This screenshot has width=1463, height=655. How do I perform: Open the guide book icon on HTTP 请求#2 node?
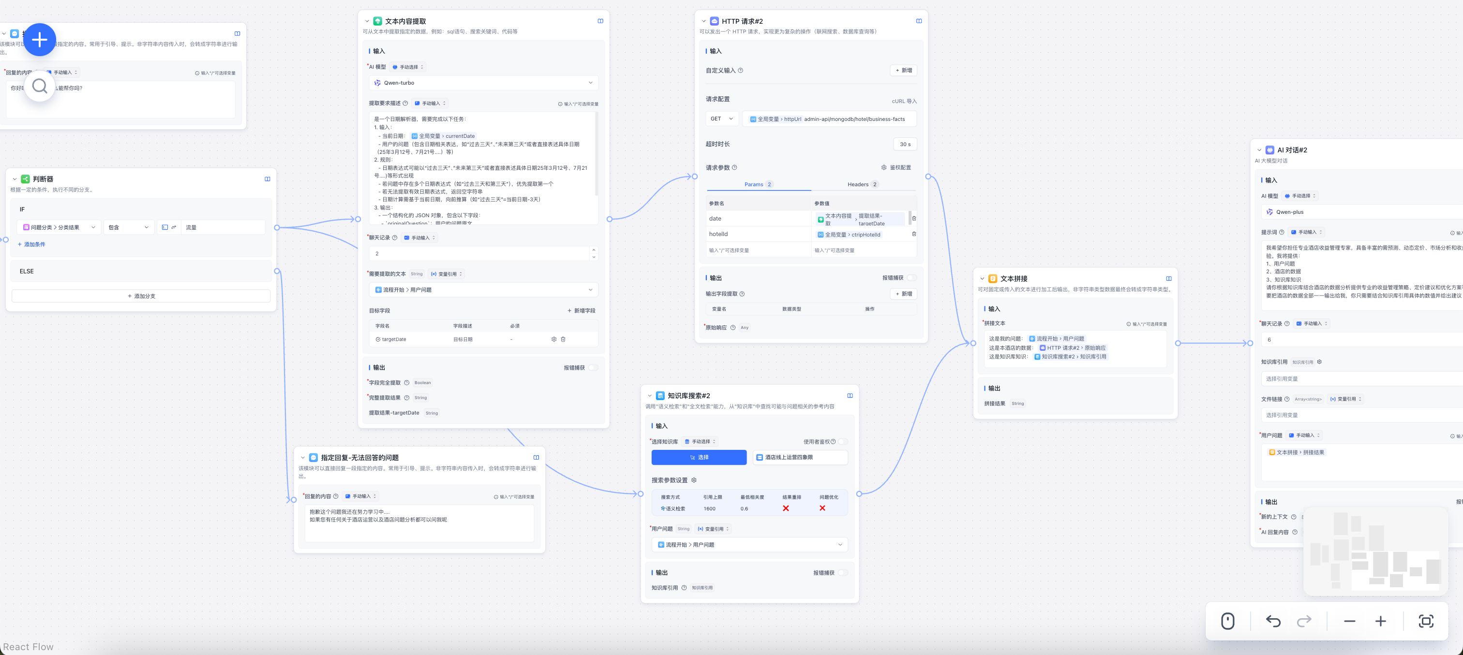click(919, 21)
